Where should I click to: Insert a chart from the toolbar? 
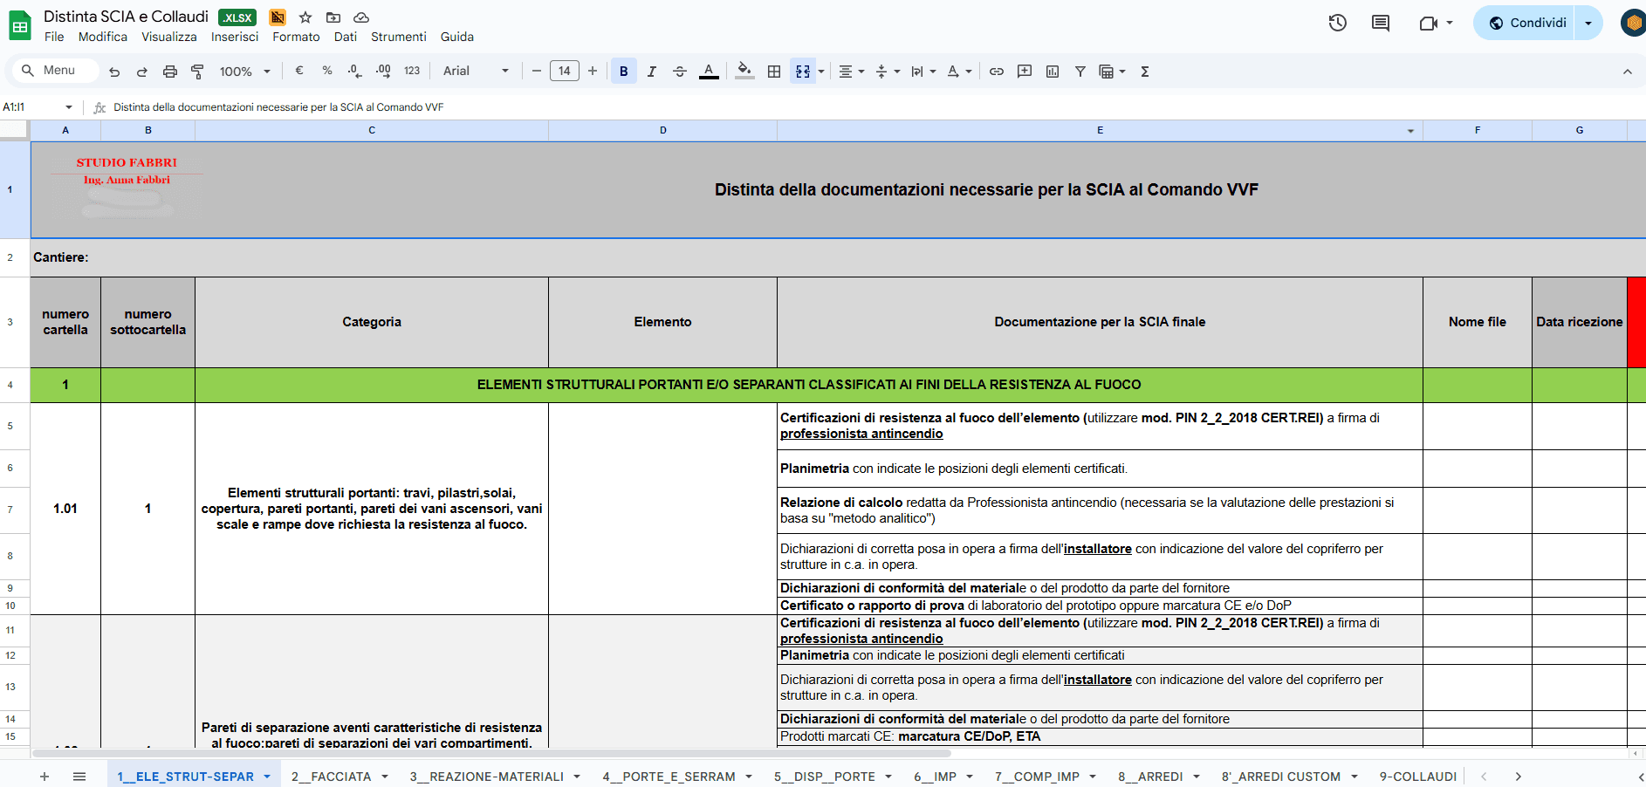coord(1053,71)
